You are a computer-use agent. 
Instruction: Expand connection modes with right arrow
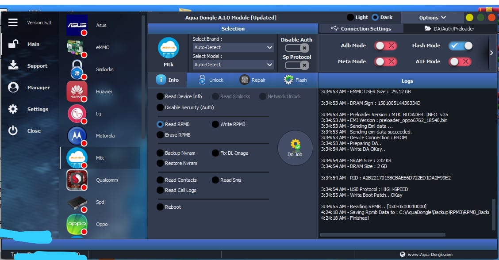point(491,53)
